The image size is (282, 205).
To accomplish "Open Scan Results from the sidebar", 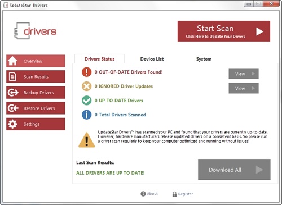I will click(36, 76).
